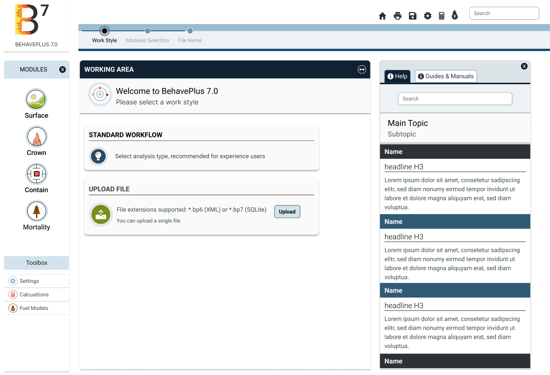Screen dimensions: 550x375
Task: Open the calculator icon in top toolbar
Action: pos(442,16)
